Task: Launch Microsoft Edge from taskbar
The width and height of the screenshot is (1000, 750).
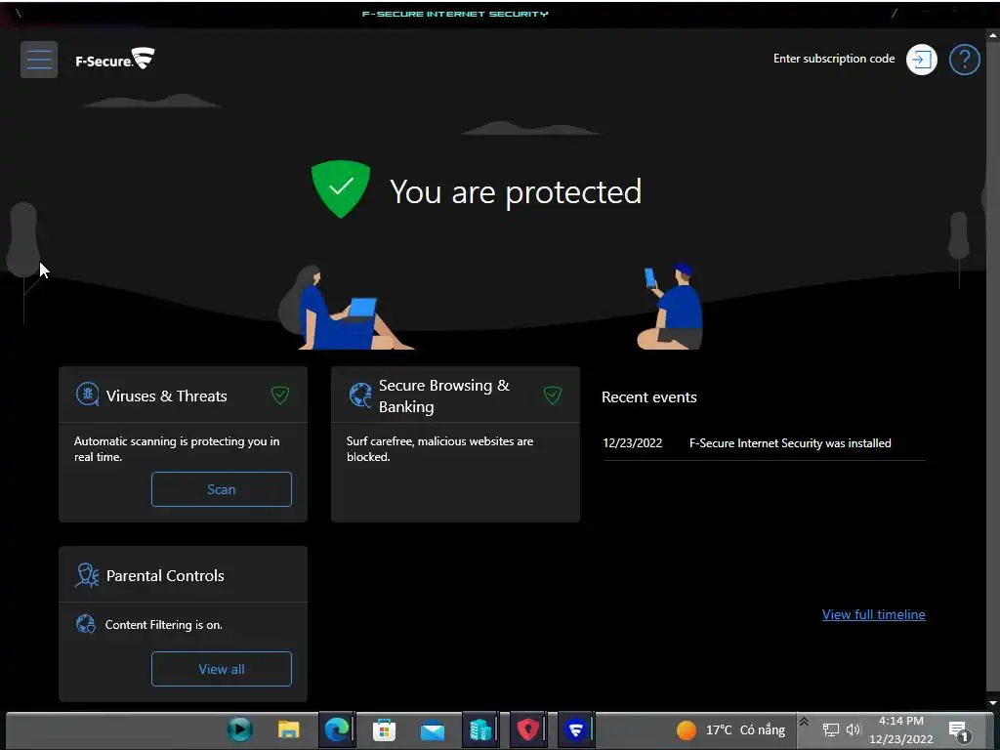Action: point(336,729)
